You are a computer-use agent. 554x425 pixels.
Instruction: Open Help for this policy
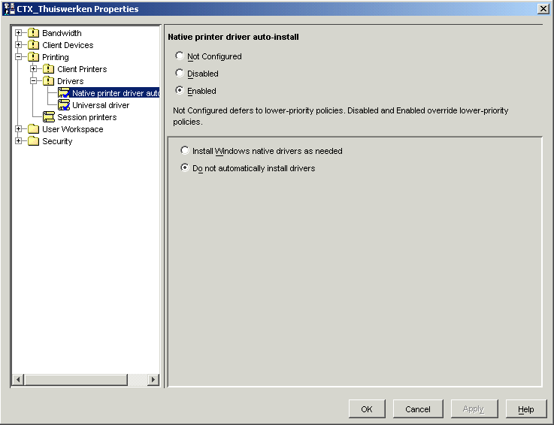point(525,409)
